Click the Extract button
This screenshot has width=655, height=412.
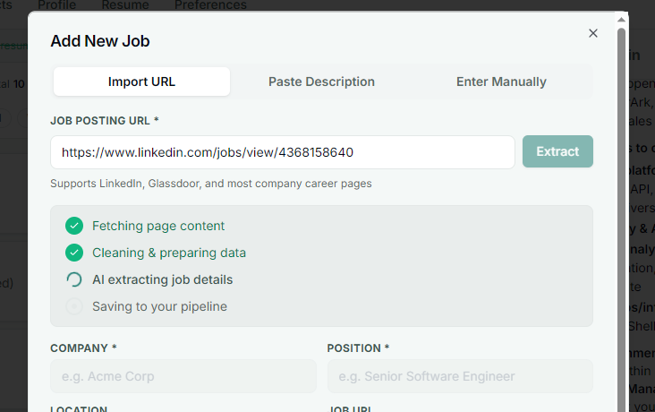[557, 151]
